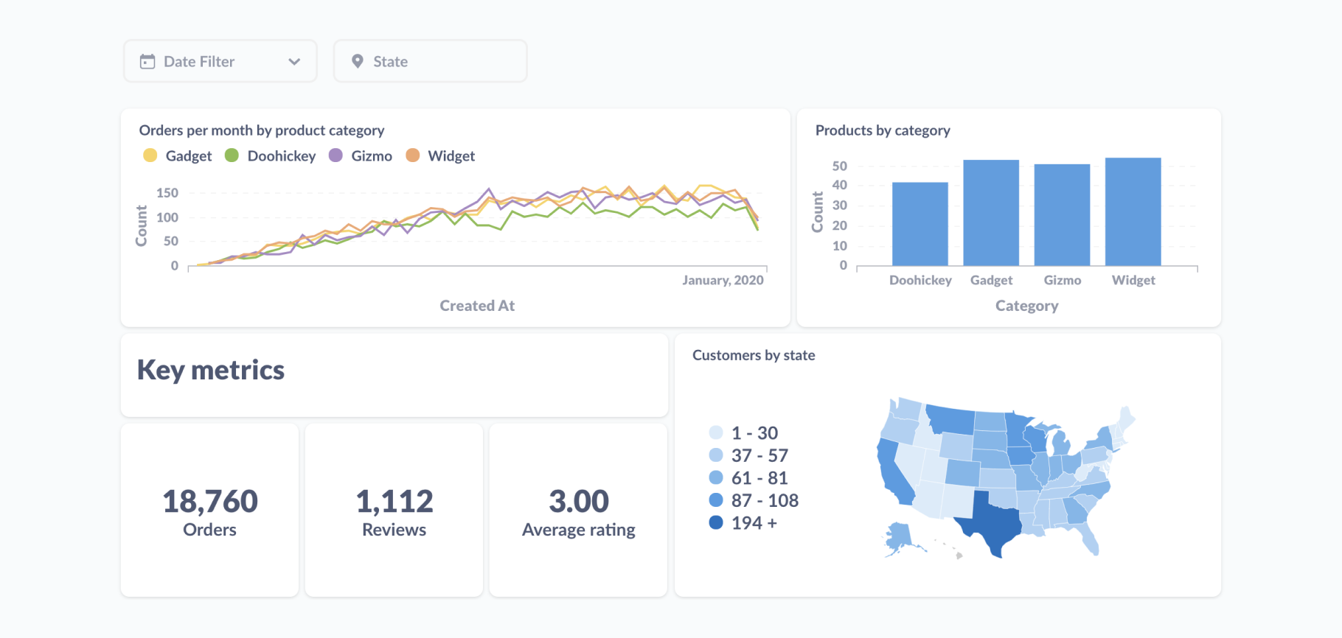The height and width of the screenshot is (638, 1342).
Task: Toggle the Gizmo series purple legend dot
Action: [x=335, y=155]
